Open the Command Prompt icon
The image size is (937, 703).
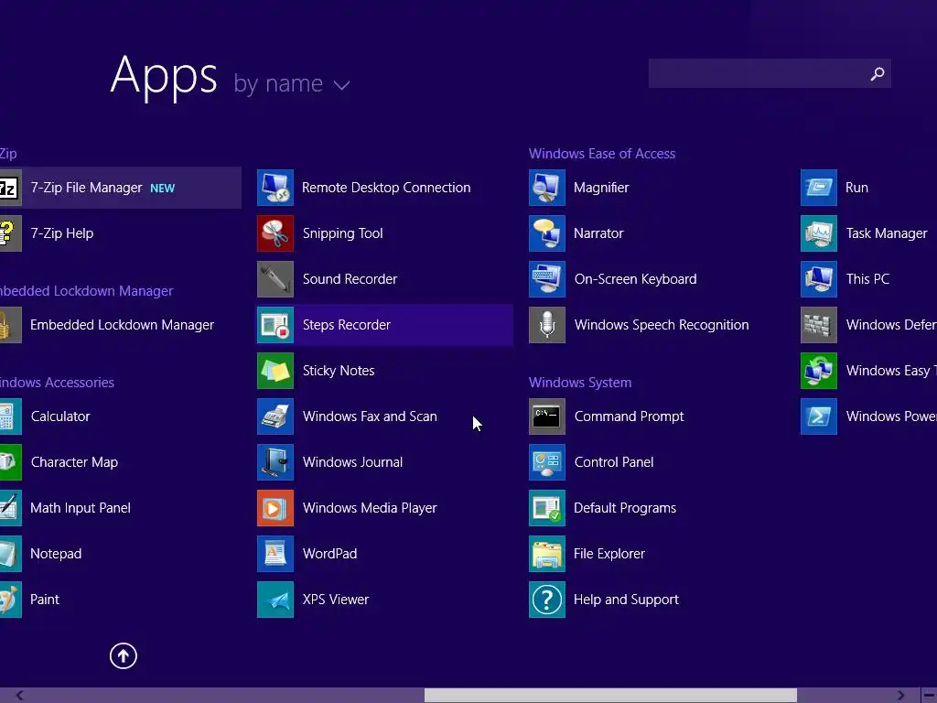click(x=547, y=416)
